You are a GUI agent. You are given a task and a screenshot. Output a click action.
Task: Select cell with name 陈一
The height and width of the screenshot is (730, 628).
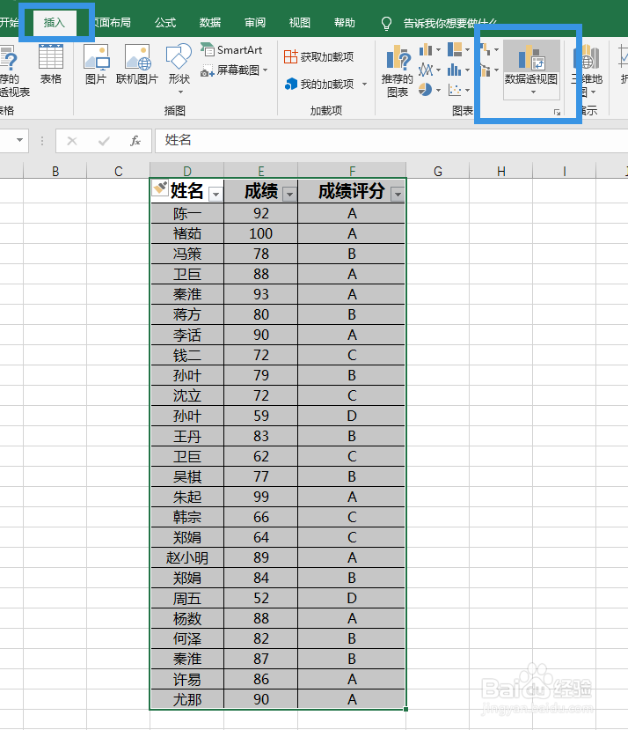click(x=187, y=214)
